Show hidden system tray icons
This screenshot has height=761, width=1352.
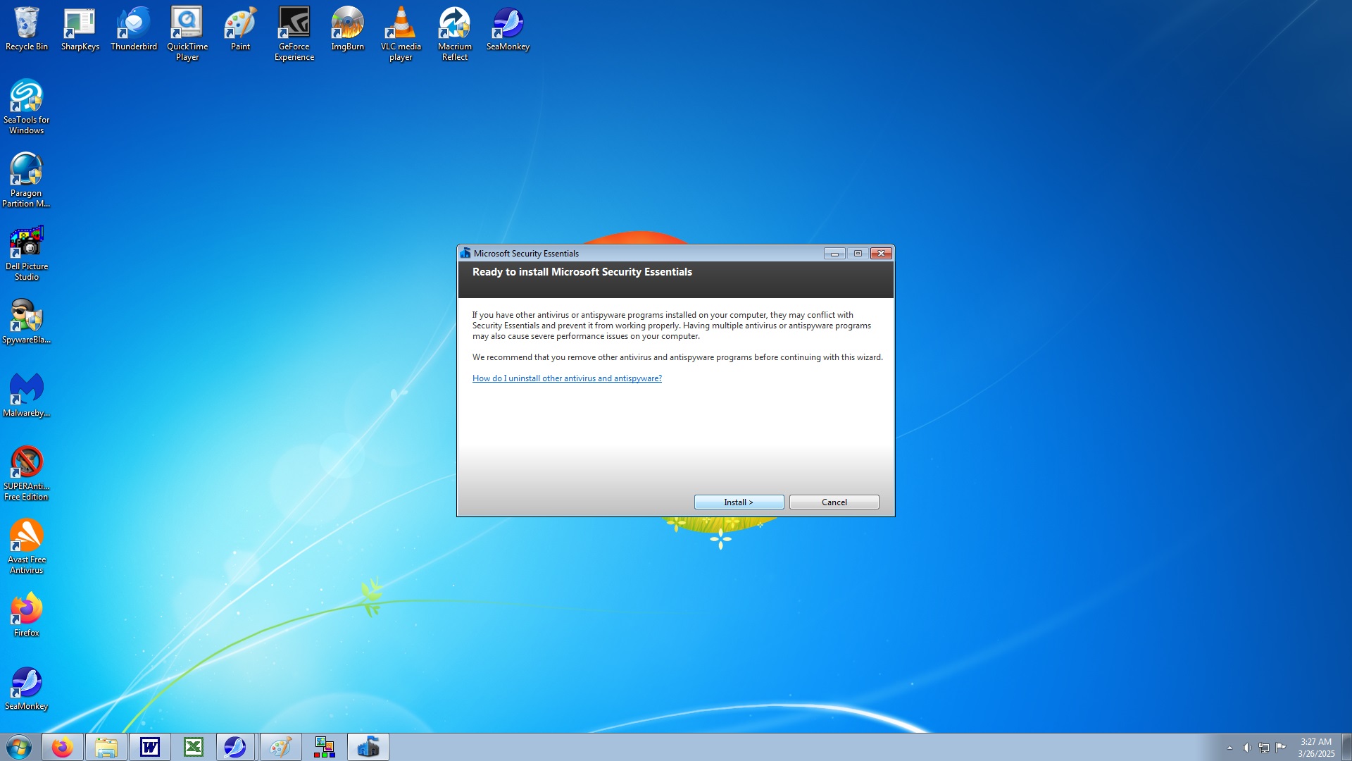(x=1229, y=748)
